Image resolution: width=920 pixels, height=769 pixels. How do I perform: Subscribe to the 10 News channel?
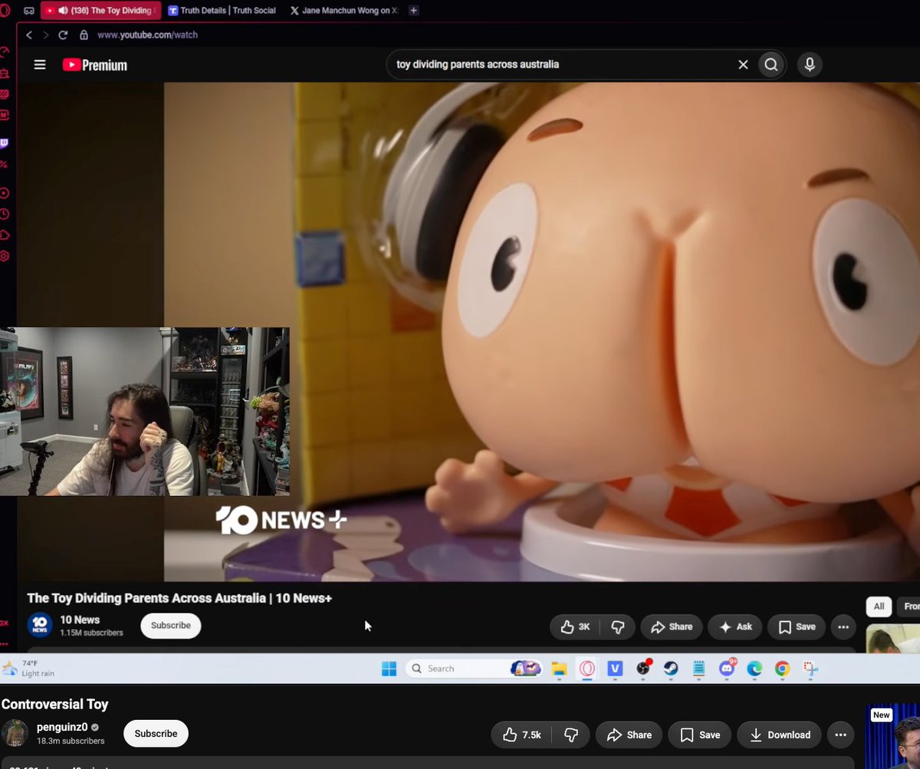pos(170,626)
